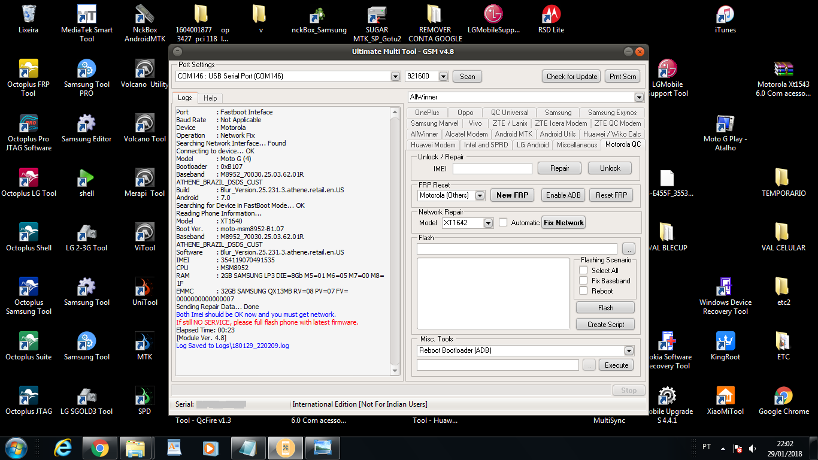Open the TEMPORARIO folder

[x=783, y=183]
